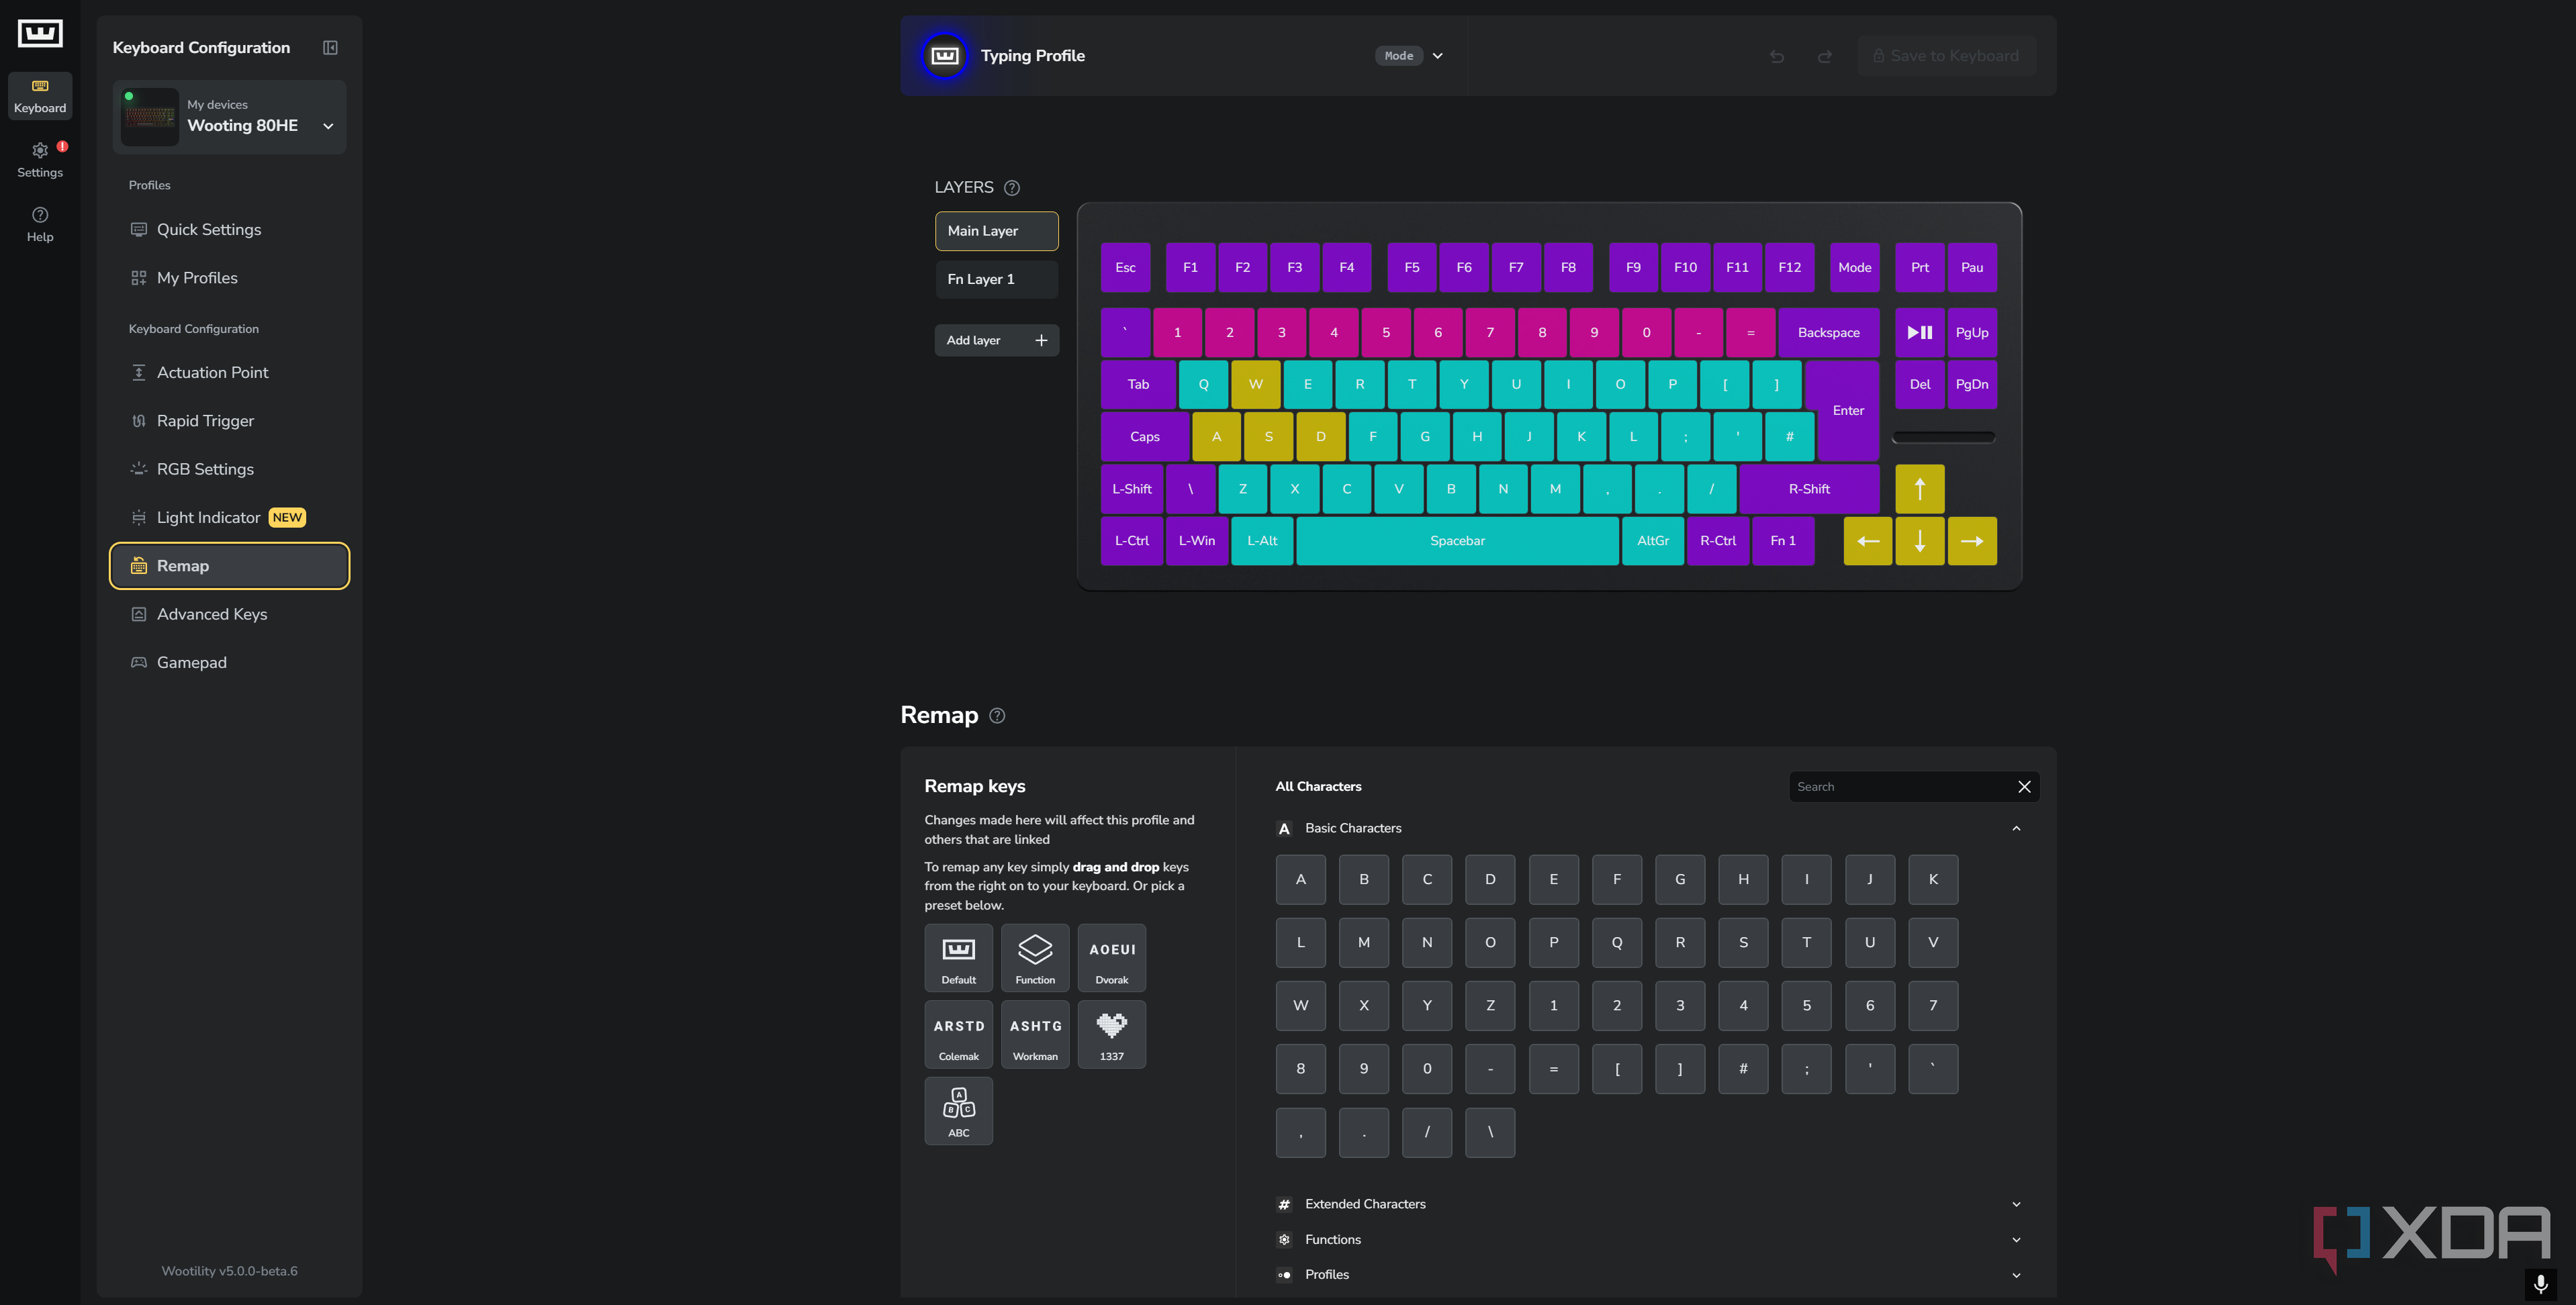Viewport: 2576px width, 1305px height.
Task: Apply the Workman layout preset
Action: 1035,1034
